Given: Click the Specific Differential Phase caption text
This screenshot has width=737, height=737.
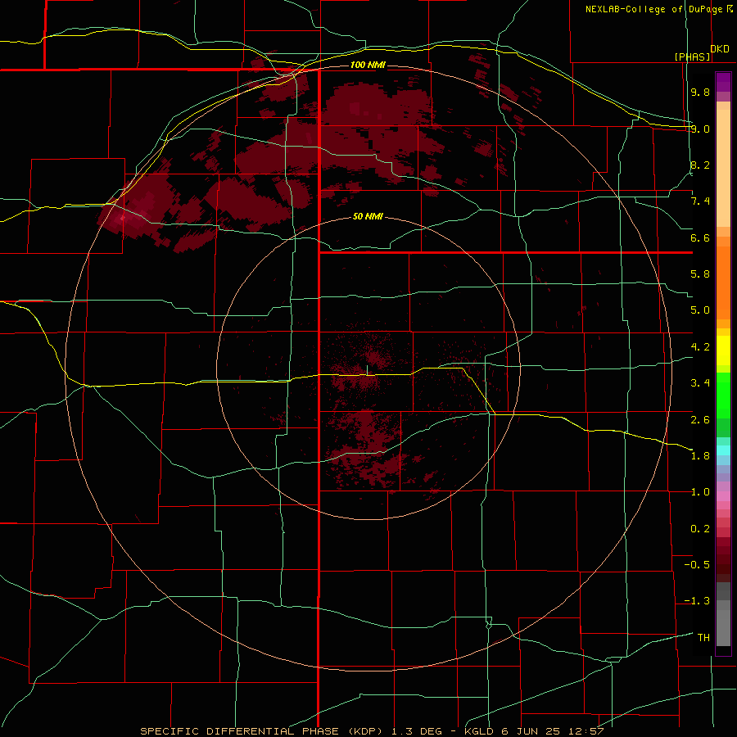Looking at the screenshot, I should click(x=373, y=731).
